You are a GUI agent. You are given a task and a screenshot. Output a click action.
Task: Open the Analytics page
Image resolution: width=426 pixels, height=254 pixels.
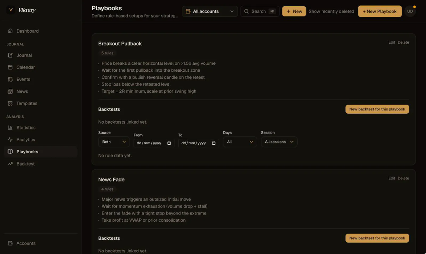click(x=40, y=140)
